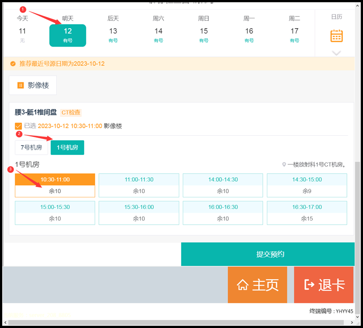Select the 影像楼 building icon
The width and height of the screenshot is (363, 328).
tap(21, 85)
